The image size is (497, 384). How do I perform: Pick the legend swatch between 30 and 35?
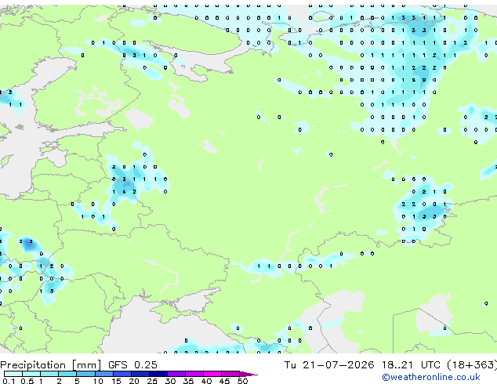(x=176, y=374)
